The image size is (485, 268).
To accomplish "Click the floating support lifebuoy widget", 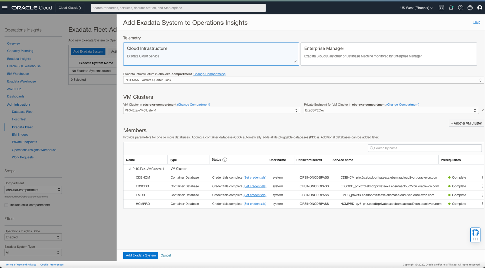I will pos(475,235).
